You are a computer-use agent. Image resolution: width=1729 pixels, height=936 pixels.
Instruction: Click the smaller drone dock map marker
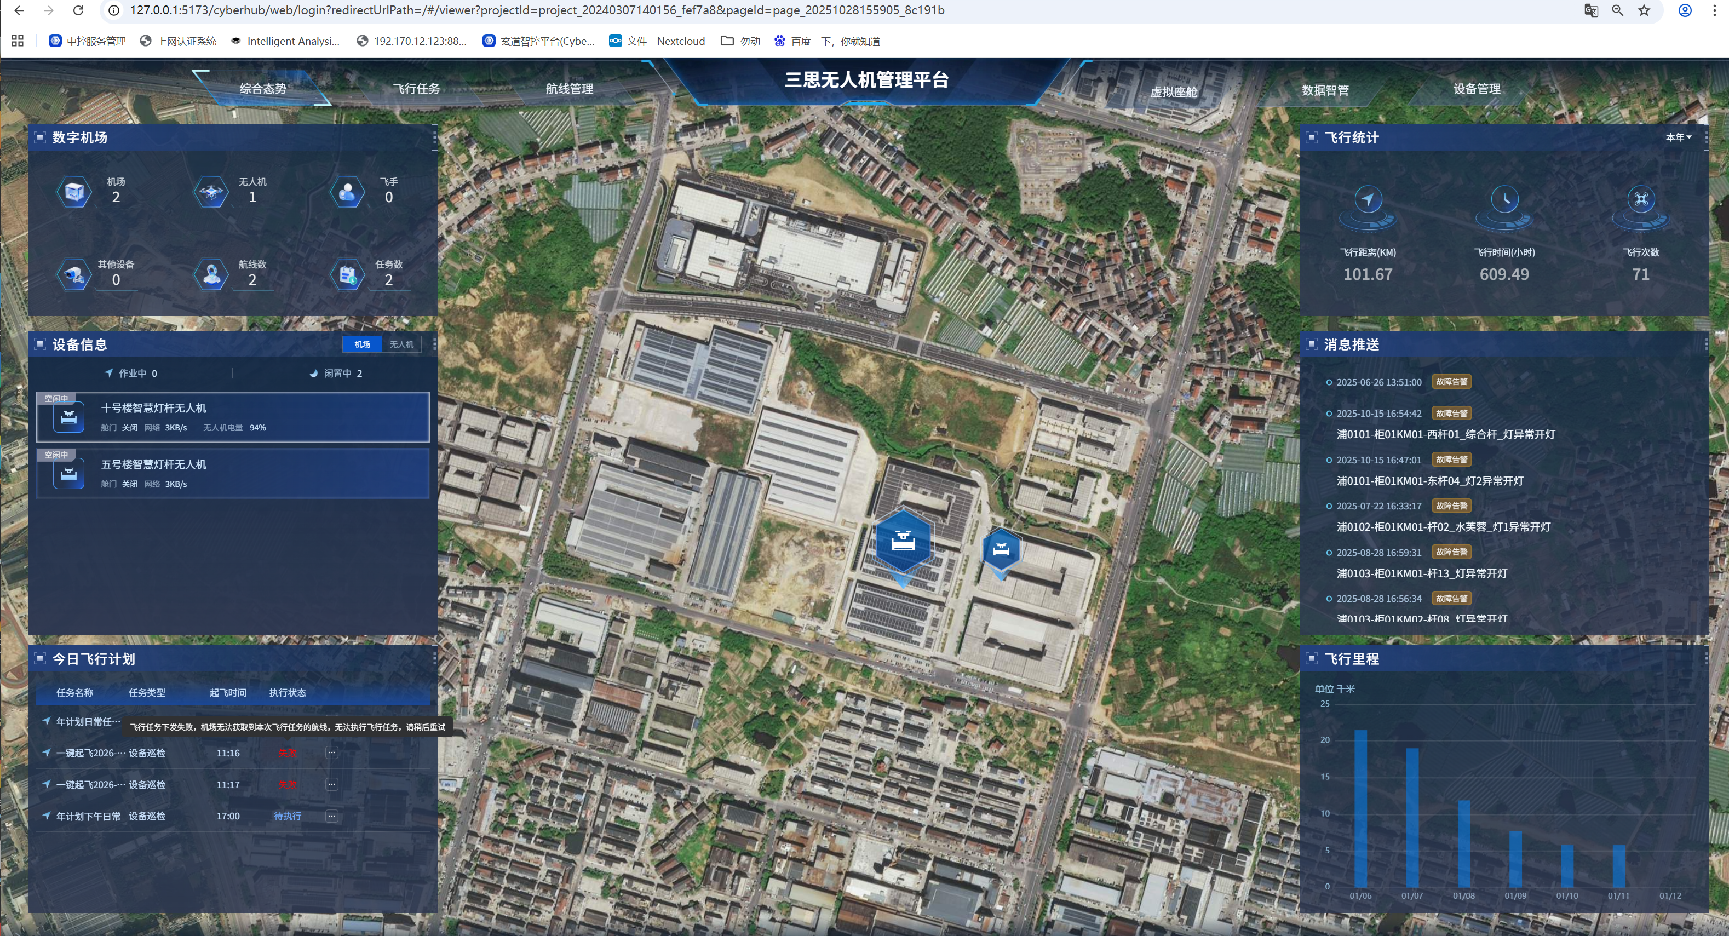(x=1001, y=550)
